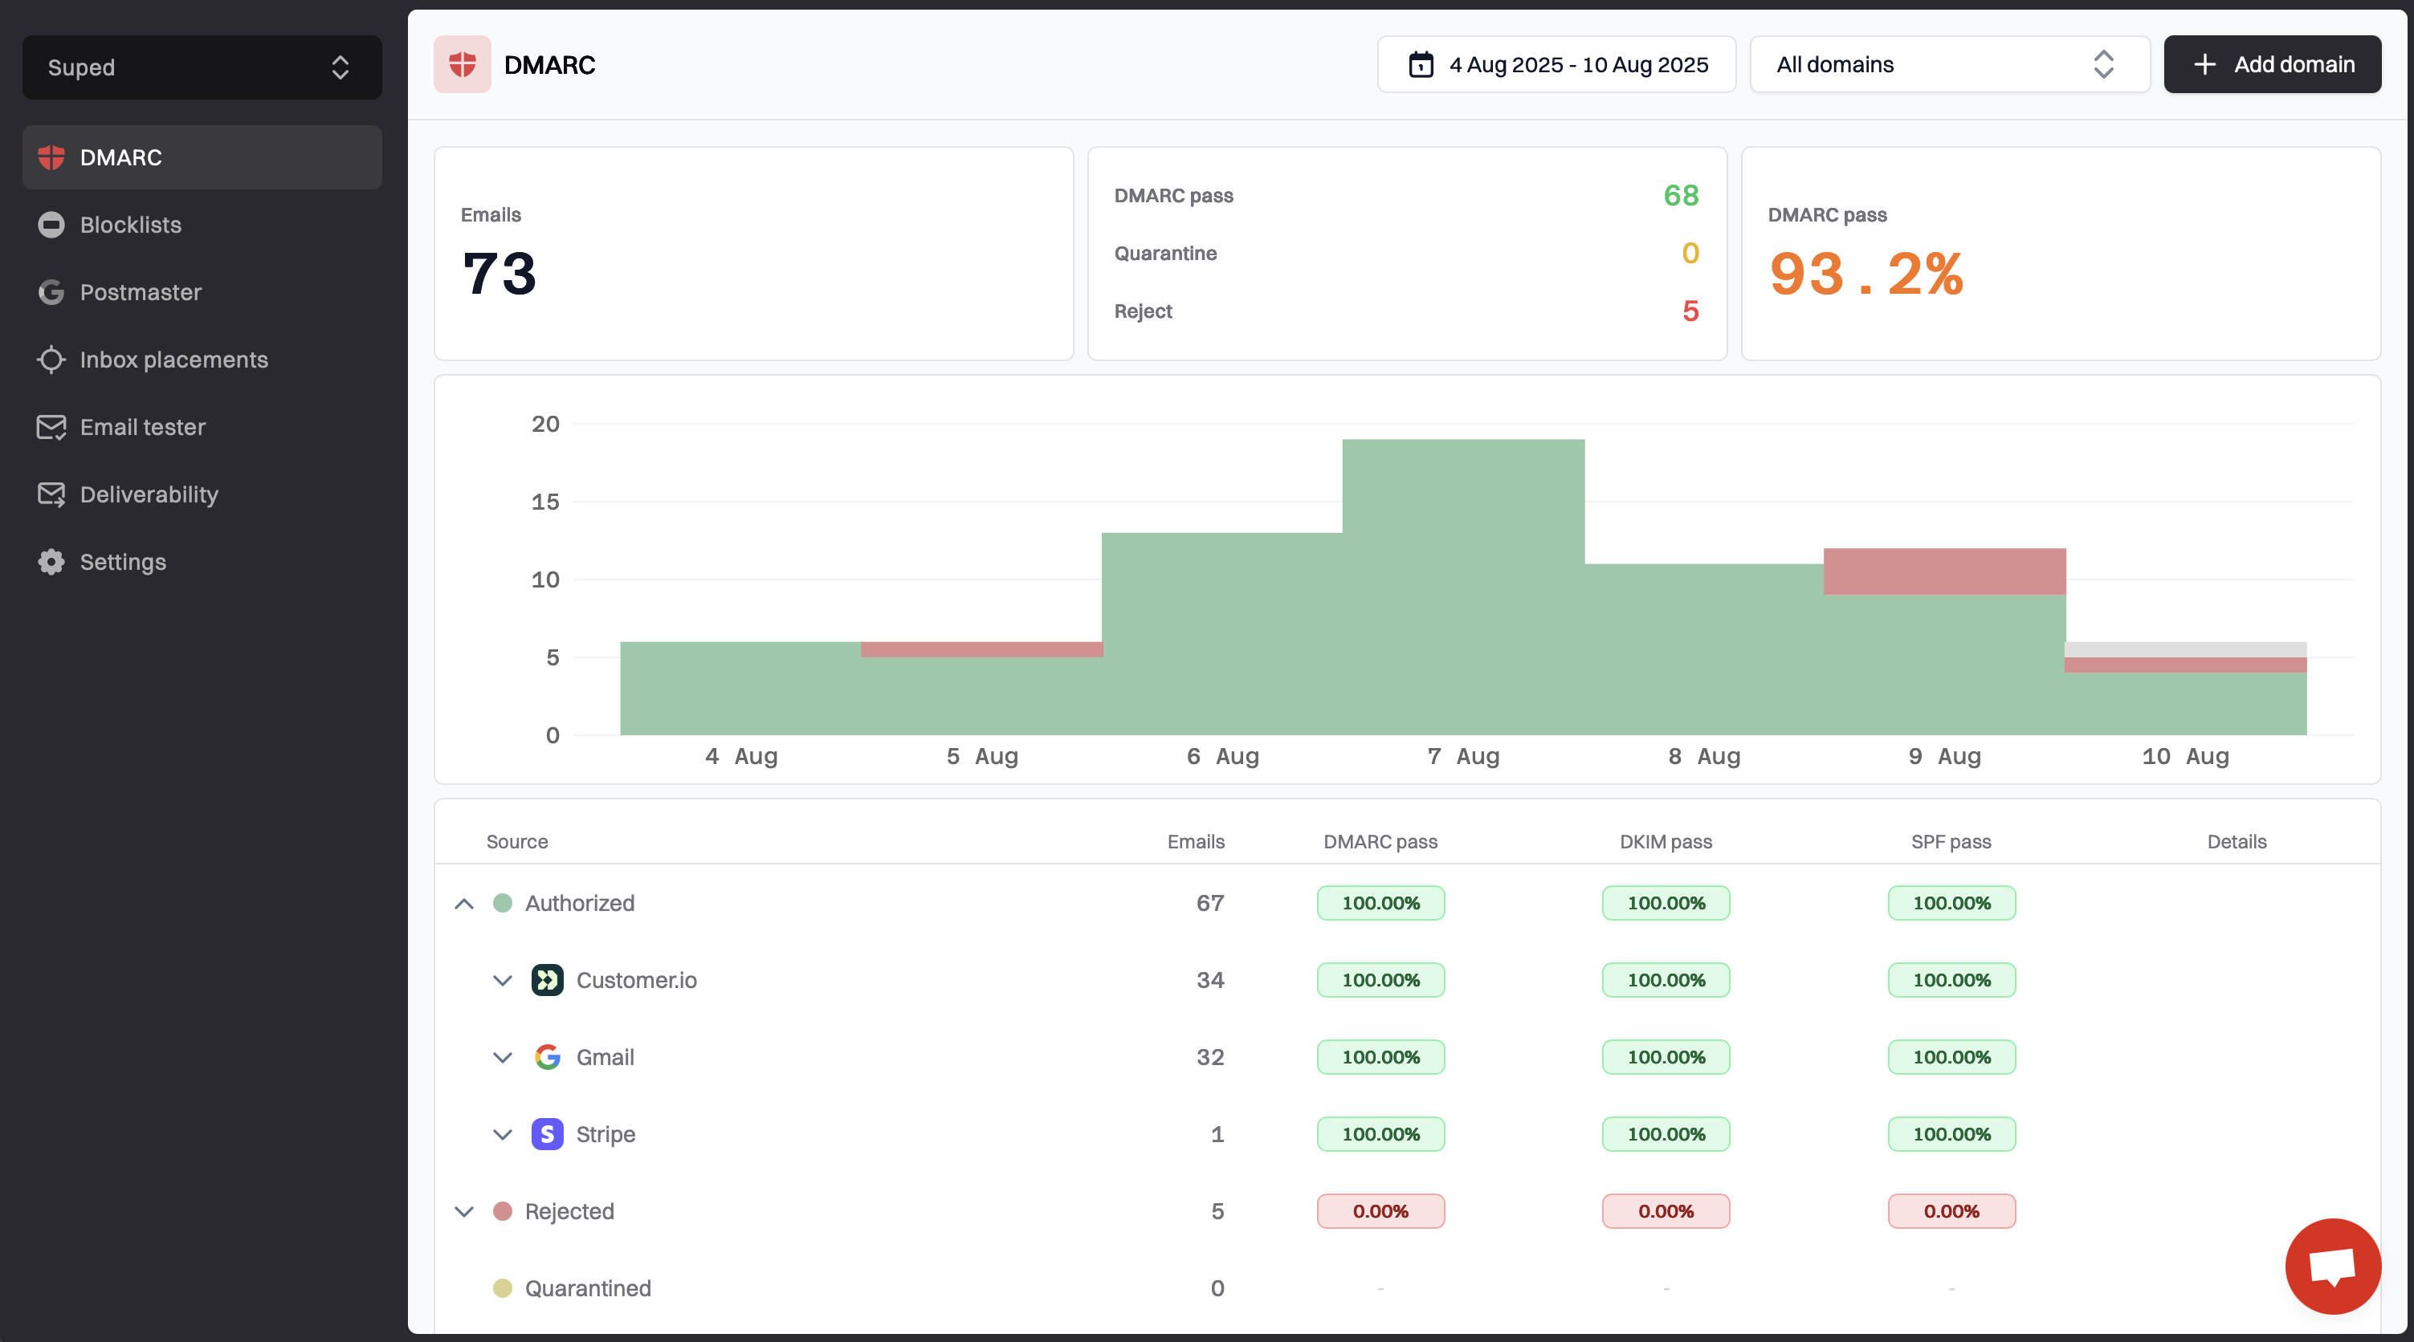Expand the Customer.io row chevron
The height and width of the screenshot is (1342, 2414).
(x=502, y=979)
